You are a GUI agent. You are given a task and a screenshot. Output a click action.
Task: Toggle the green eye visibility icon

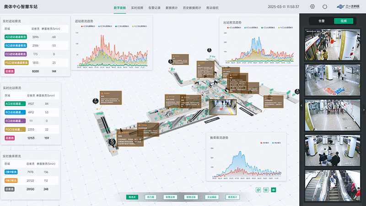[x=274, y=189]
